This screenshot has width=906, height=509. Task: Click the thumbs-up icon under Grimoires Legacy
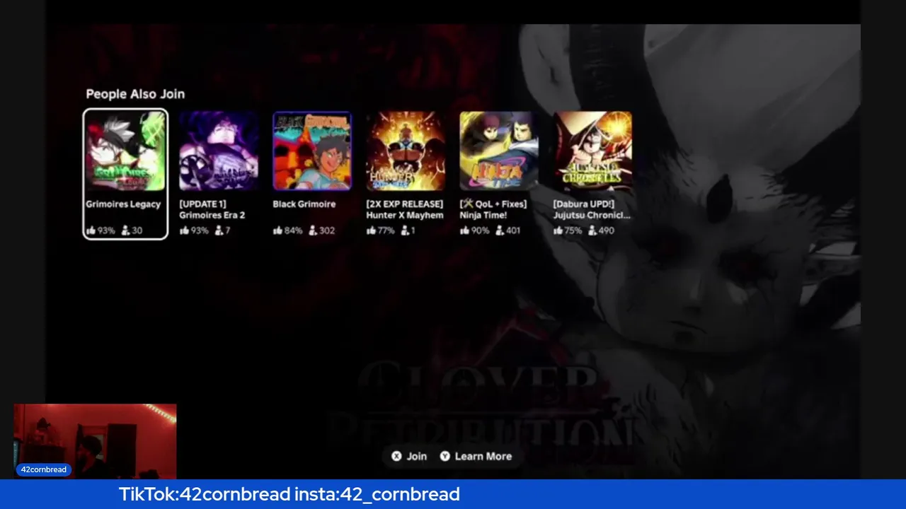pos(91,230)
